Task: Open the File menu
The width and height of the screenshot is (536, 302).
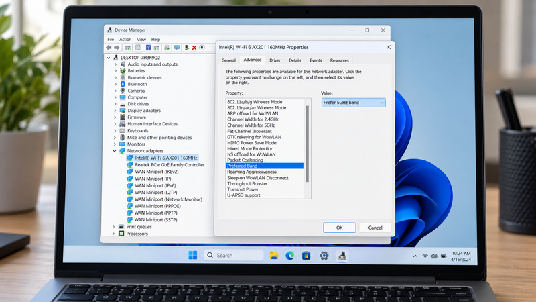Action: tap(111, 40)
